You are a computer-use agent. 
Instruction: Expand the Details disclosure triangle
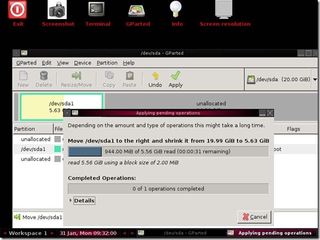click(70, 200)
